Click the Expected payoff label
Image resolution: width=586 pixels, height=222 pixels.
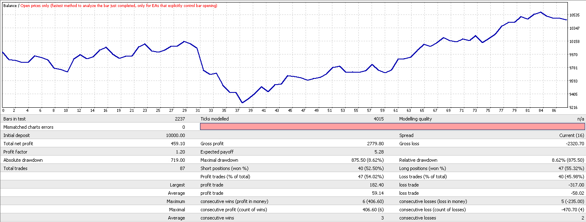coord(217,152)
